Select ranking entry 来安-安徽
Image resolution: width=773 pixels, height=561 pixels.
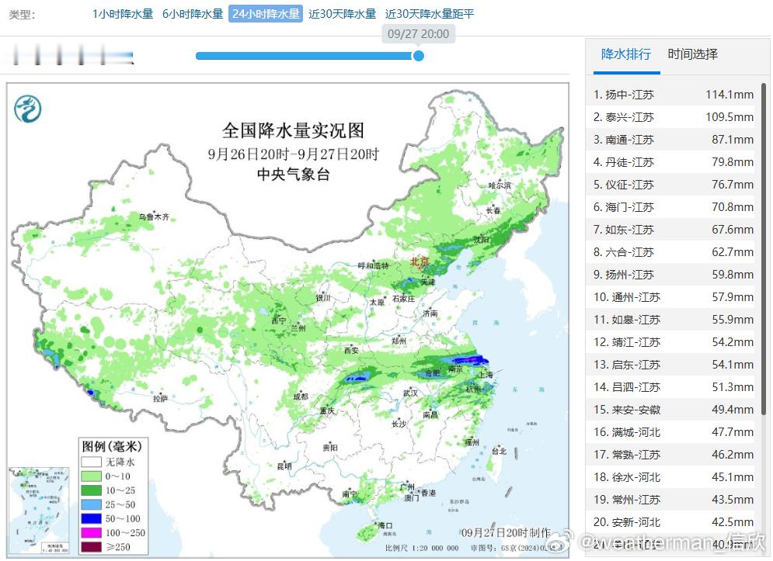point(674,409)
